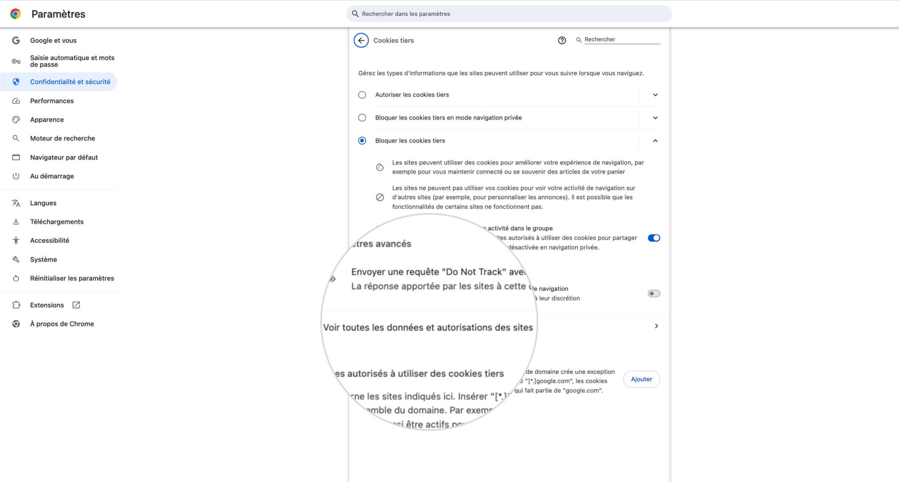Open site data row chevron arrow
This screenshot has height=482, width=899.
(656, 326)
